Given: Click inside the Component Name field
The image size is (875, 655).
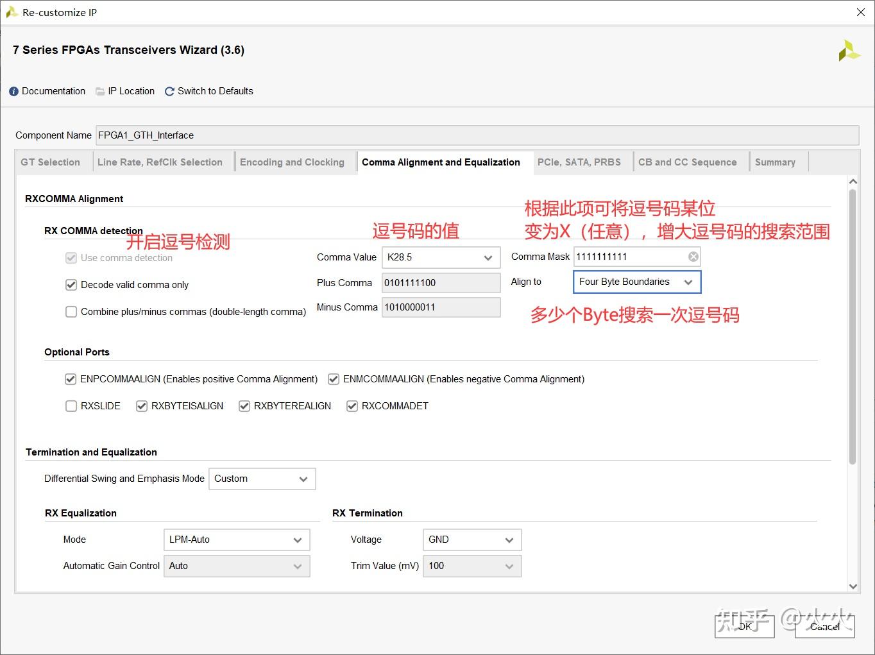Looking at the screenshot, I should 257,135.
